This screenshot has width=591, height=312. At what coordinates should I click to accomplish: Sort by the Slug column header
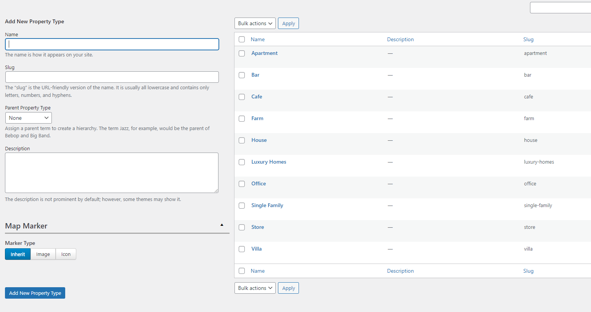(528, 40)
